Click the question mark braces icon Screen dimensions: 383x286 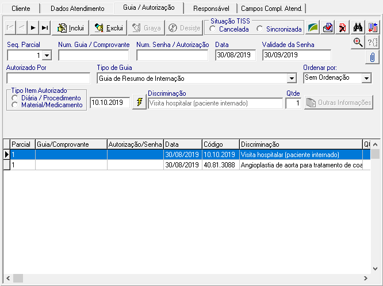tap(373, 42)
